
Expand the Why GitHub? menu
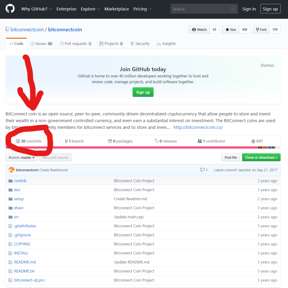pyautogui.click(x=37, y=9)
